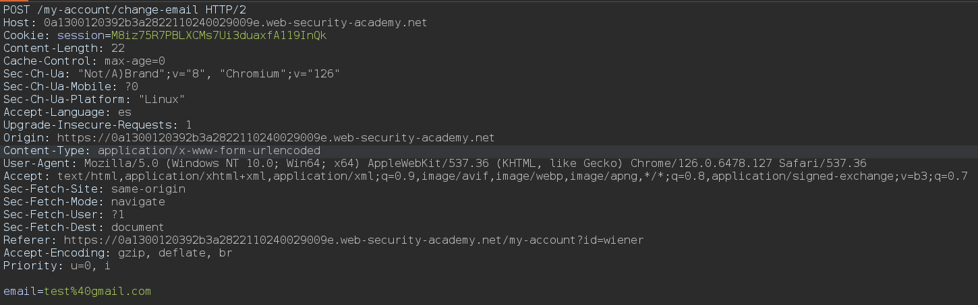Click the email=test%40gmail.com body parameter
Image resolution: width=978 pixels, height=305 pixels.
(x=77, y=292)
